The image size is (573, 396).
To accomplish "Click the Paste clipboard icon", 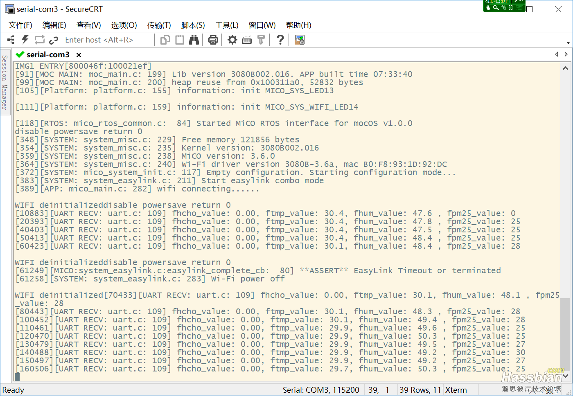I will 180,40.
